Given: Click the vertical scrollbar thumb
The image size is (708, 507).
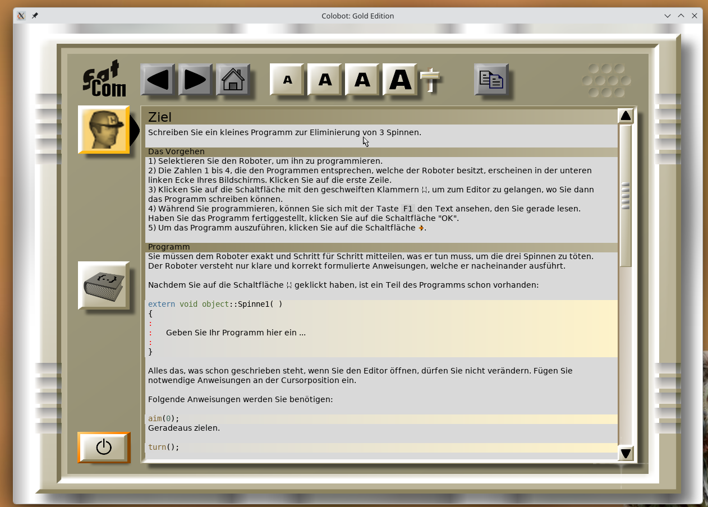Looking at the screenshot, I should [x=626, y=195].
